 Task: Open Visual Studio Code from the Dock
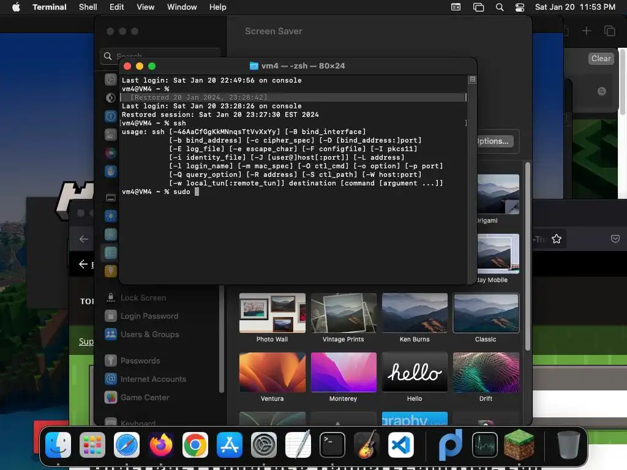tap(401, 445)
